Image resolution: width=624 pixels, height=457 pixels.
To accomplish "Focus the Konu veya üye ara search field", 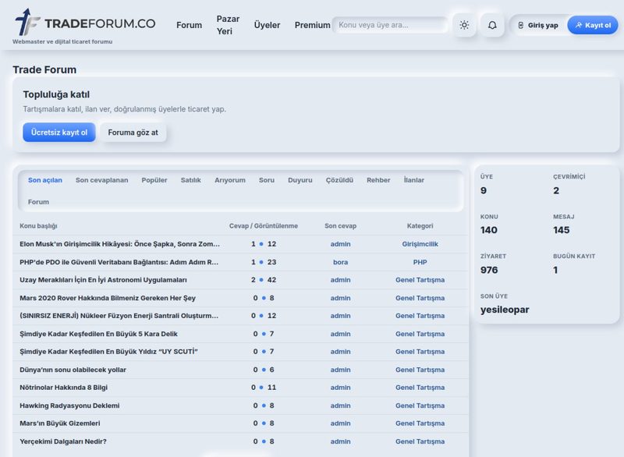I will click(x=389, y=25).
